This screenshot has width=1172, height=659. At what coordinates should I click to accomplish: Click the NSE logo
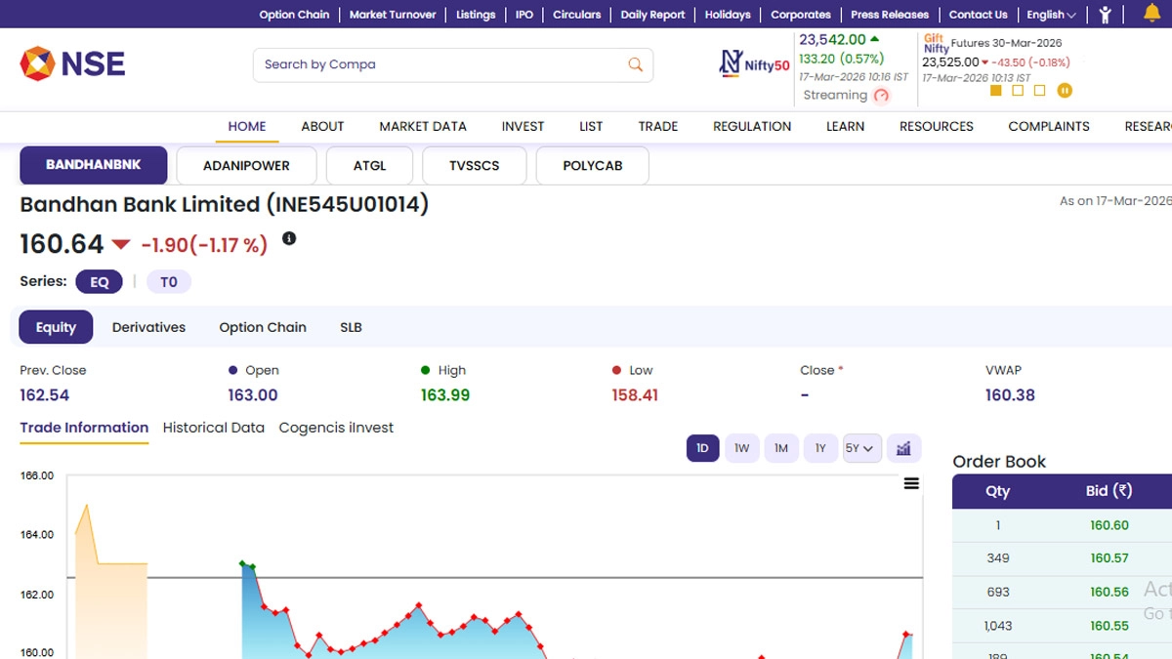(72, 64)
